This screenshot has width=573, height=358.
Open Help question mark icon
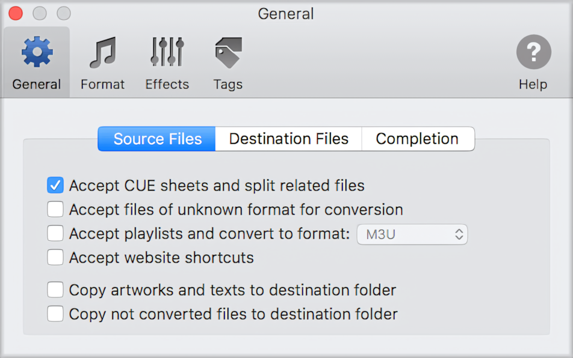click(533, 52)
